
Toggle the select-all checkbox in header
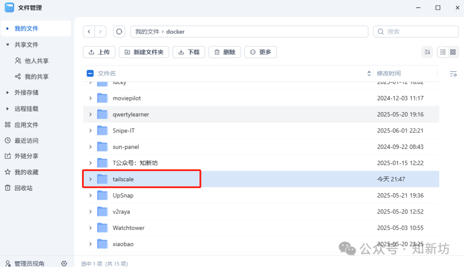click(90, 73)
